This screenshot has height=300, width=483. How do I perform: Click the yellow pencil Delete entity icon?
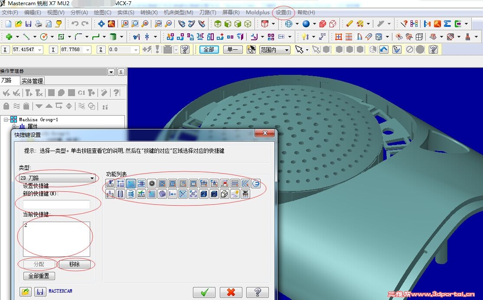(x=349, y=24)
